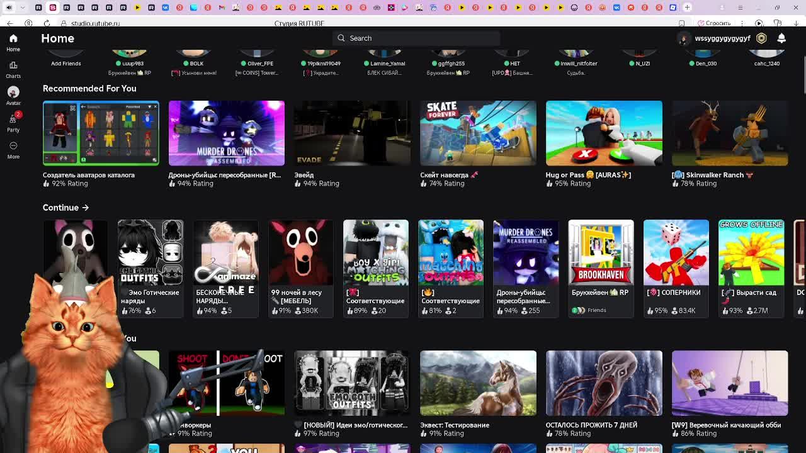Open Создатель аватаров каталога game thumbnail
806x453 pixels.
point(101,133)
